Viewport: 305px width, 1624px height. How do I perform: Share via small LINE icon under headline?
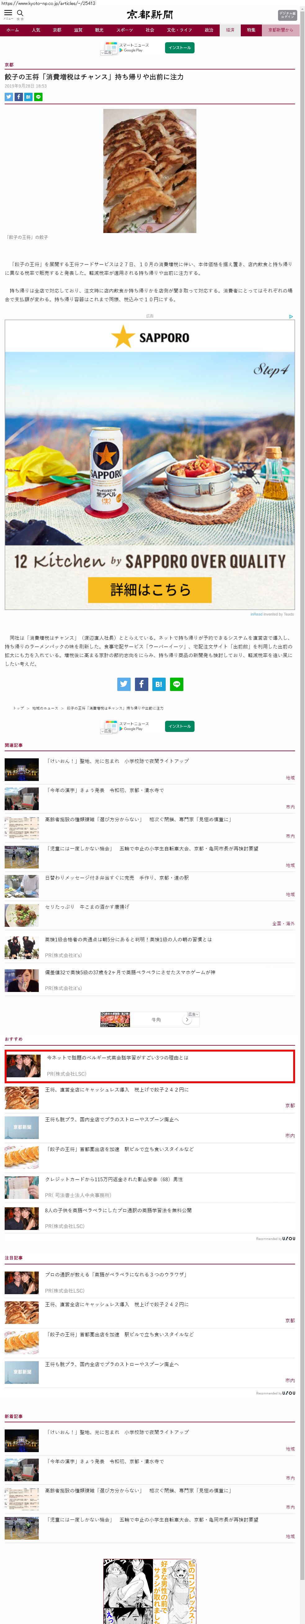(38, 97)
